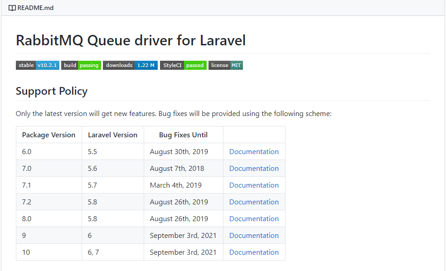Click the license MIT badge
The width and height of the screenshot is (446, 271).
[x=226, y=65]
